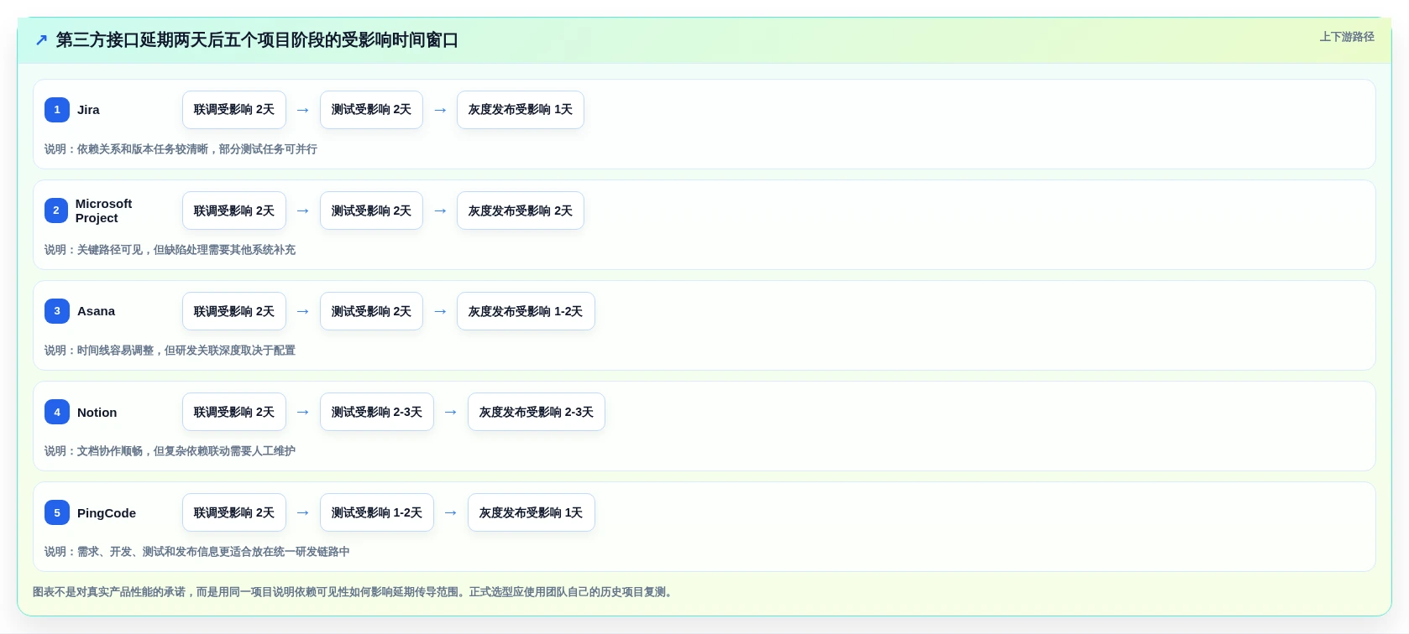Click Jira's 联调受影响 2天 chip
The image size is (1409, 634).
pos(234,110)
